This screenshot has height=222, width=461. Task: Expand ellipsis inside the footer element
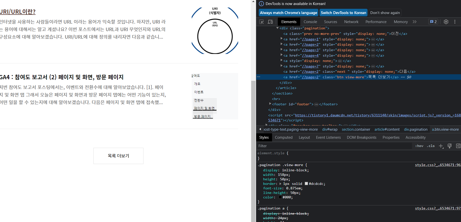(316, 104)
